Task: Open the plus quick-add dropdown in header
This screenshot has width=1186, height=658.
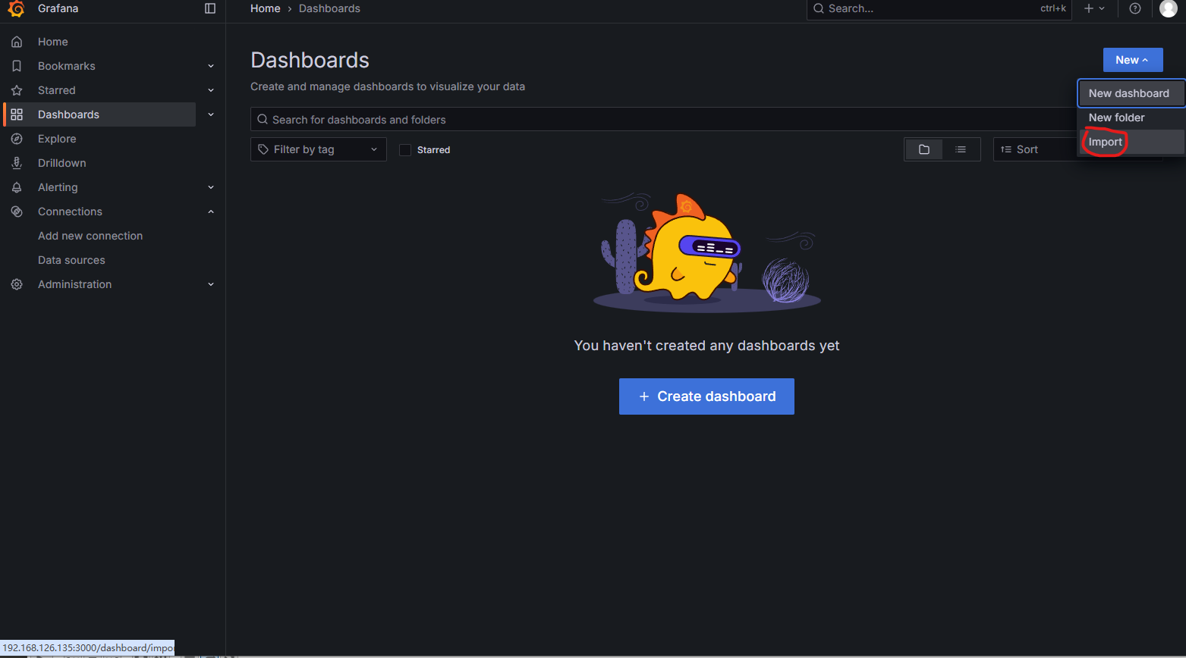Action: [x=1093, y=8]
